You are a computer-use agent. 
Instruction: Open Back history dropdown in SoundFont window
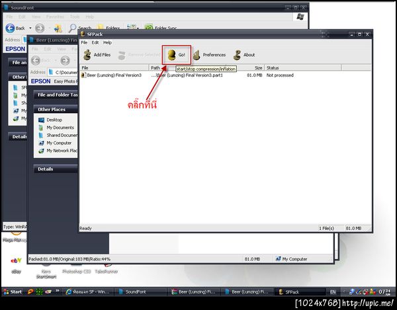(30, 28)
